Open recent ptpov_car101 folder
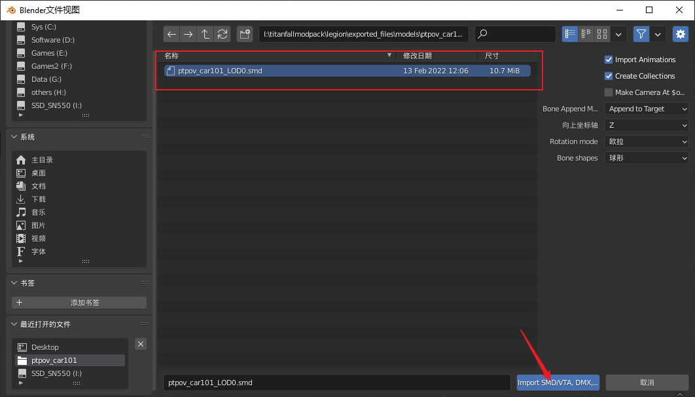This screenshot has height=397, width=695. [70, 360]
